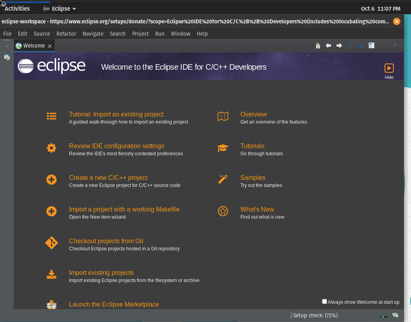Open the Source menu

pos(42,34)
